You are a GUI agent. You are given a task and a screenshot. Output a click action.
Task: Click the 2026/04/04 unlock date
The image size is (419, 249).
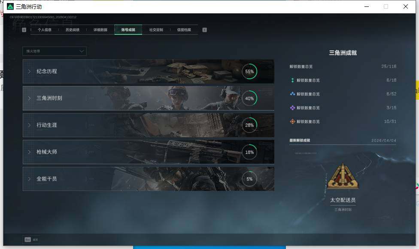(384, 140)
